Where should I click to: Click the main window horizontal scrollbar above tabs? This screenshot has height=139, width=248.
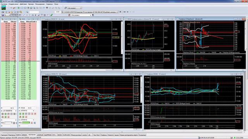click(x=122, y=132)
